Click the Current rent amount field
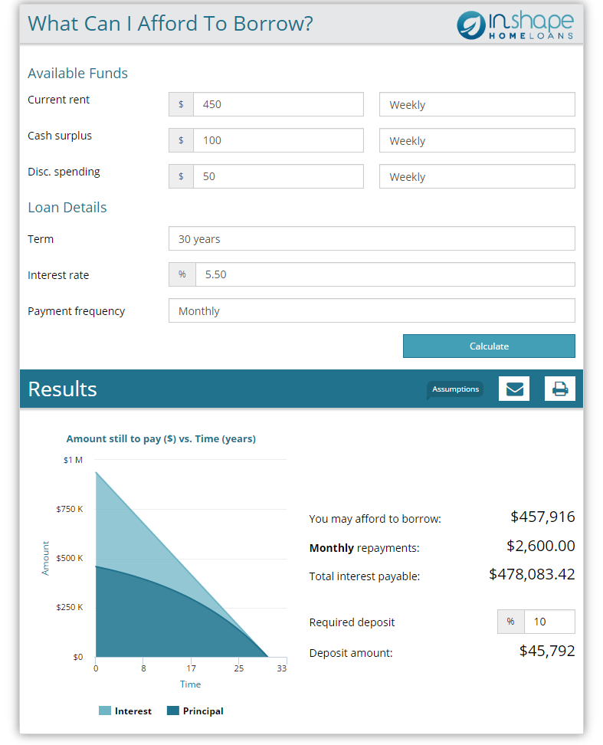Screen dimensions: 603x745 click(x=277, y=104)
